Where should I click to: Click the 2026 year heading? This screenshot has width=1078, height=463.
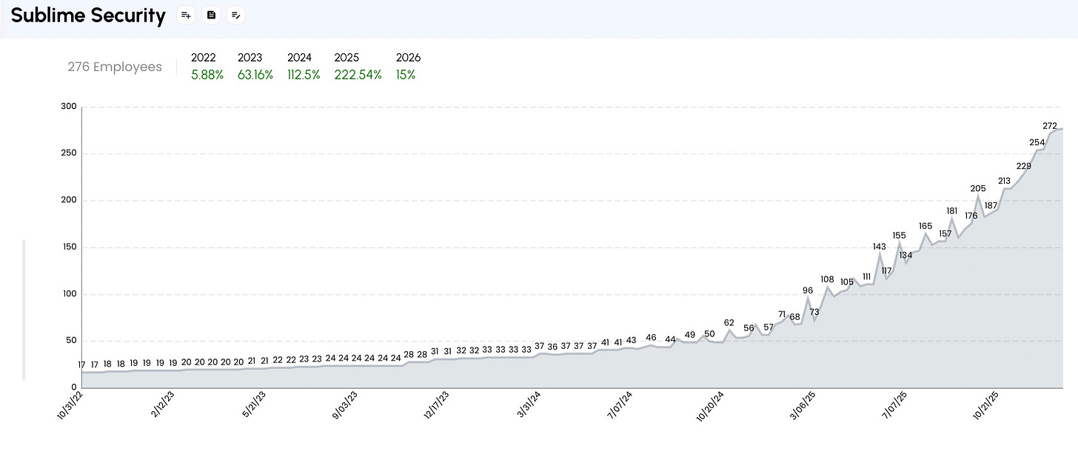(409, 58)
